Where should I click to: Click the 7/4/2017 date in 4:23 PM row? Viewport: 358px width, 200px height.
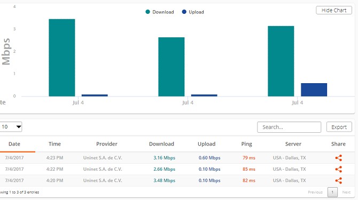coord(14,158)
